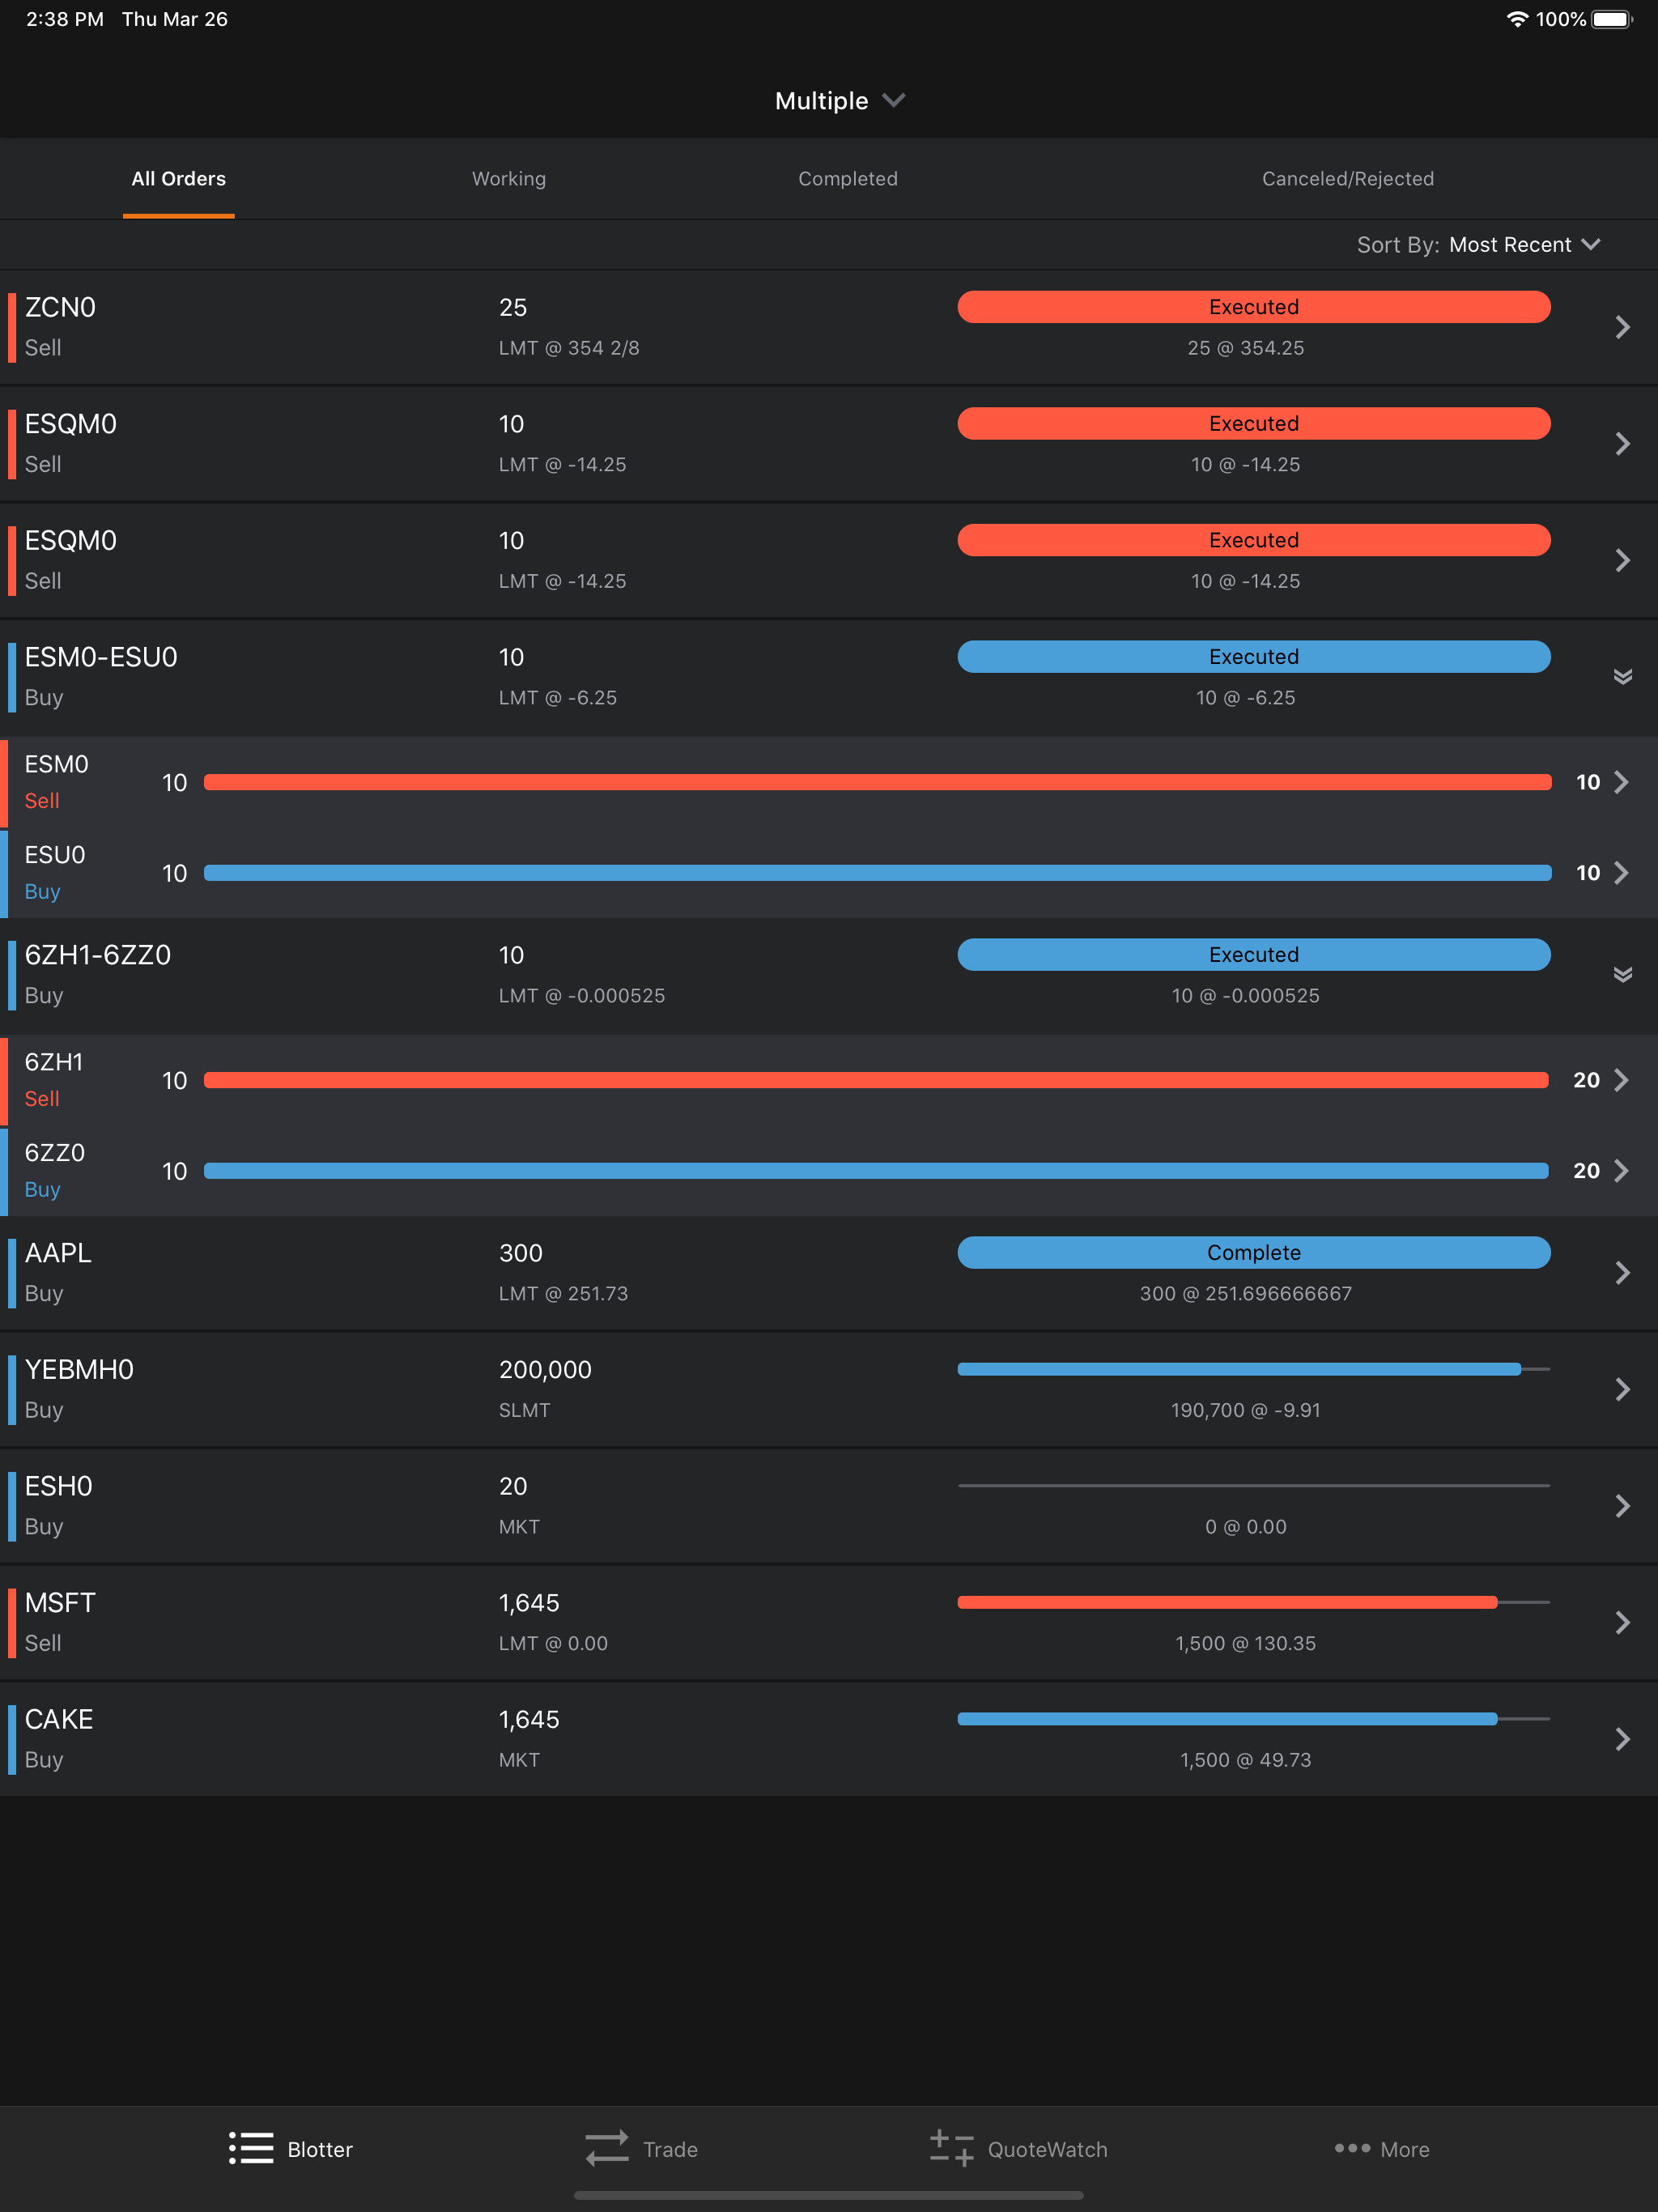Viewport: 1658px width, 2212px height.
Task: Open the QuoteWatch plus-minus icon
Action: [951, 2148]
